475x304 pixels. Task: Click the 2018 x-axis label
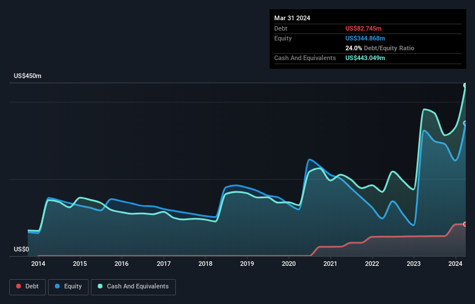(x=205, y=264)
